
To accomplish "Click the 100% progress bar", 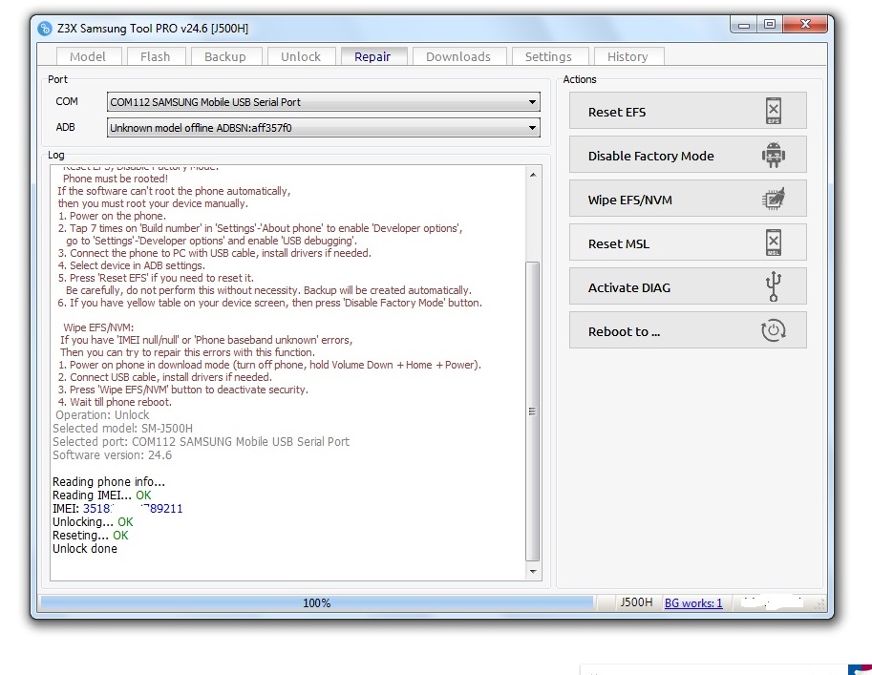I will tap(317, 603).
